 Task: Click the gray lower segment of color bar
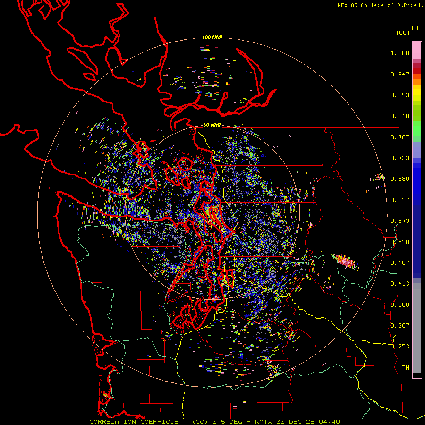point(417,328)
